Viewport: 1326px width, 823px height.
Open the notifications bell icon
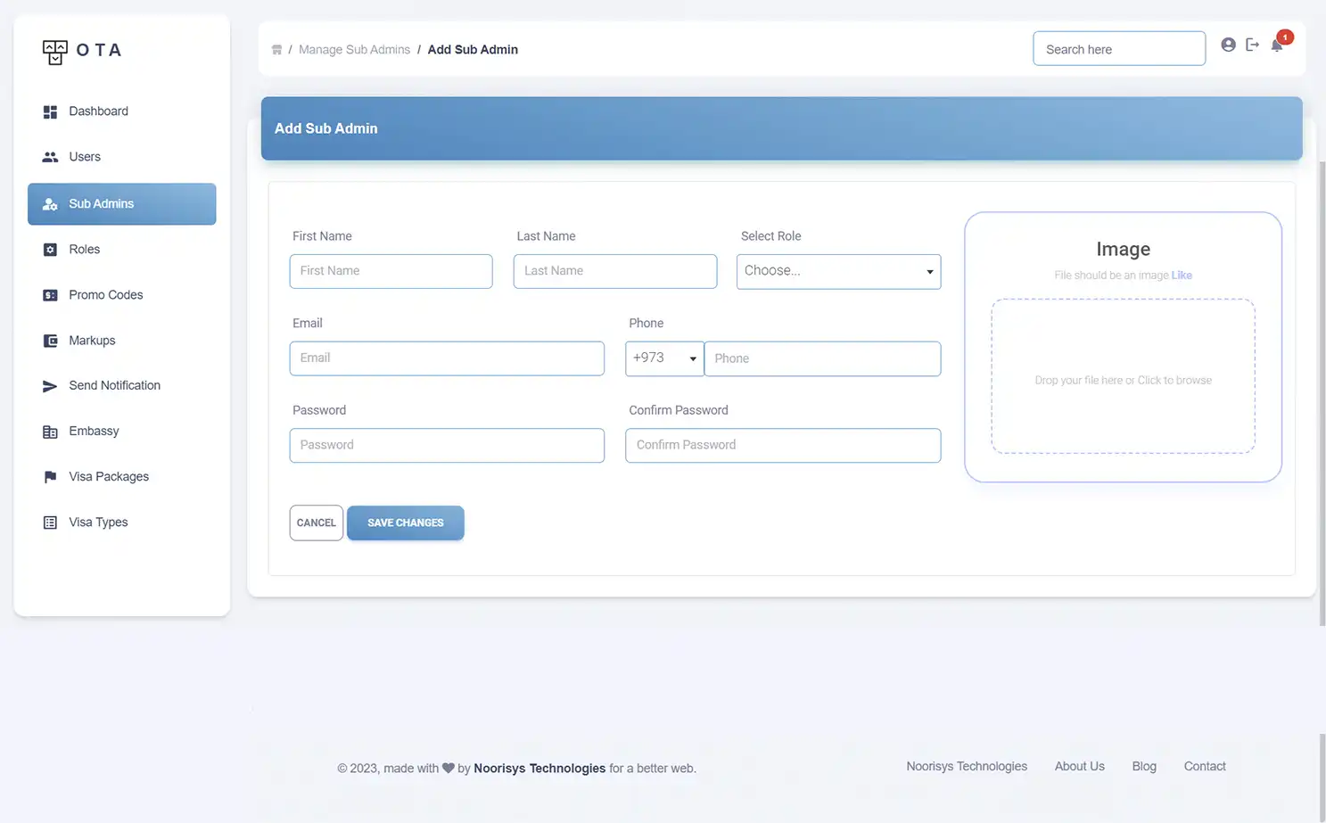coord(1276,45)
